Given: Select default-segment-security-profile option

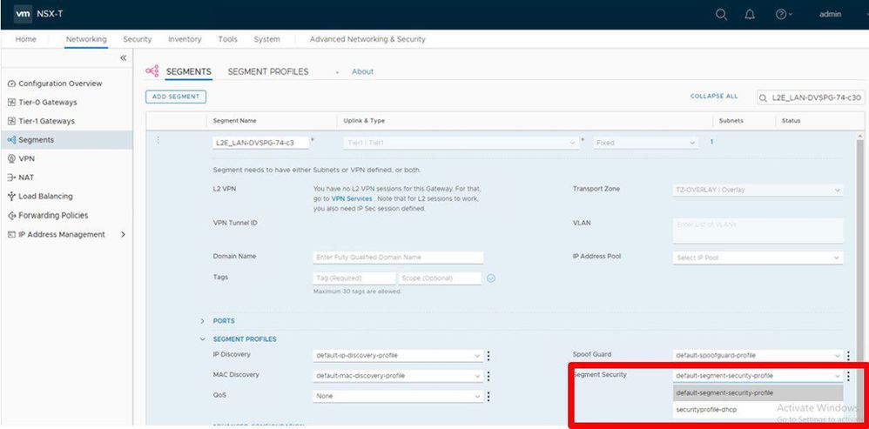Looking at the screenshot, I should click(x=758, y=393).
